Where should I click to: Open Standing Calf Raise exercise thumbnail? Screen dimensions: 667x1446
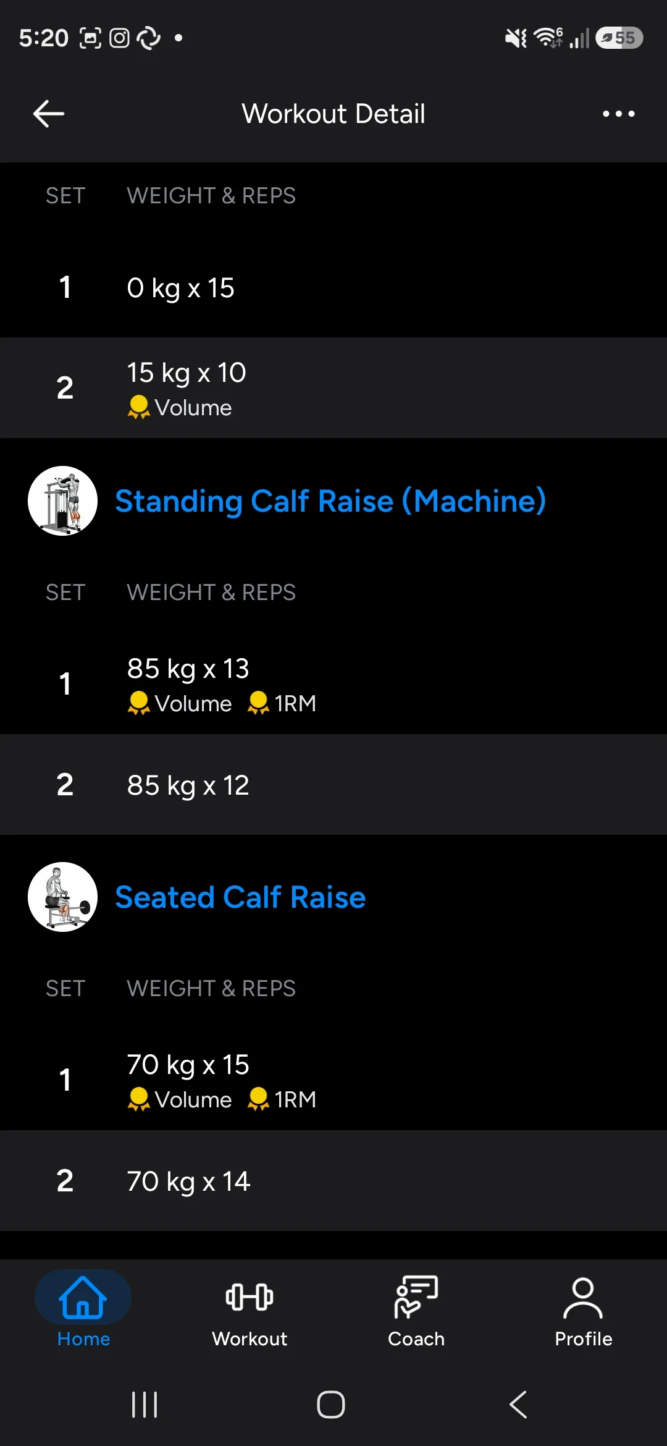point(62,501)
